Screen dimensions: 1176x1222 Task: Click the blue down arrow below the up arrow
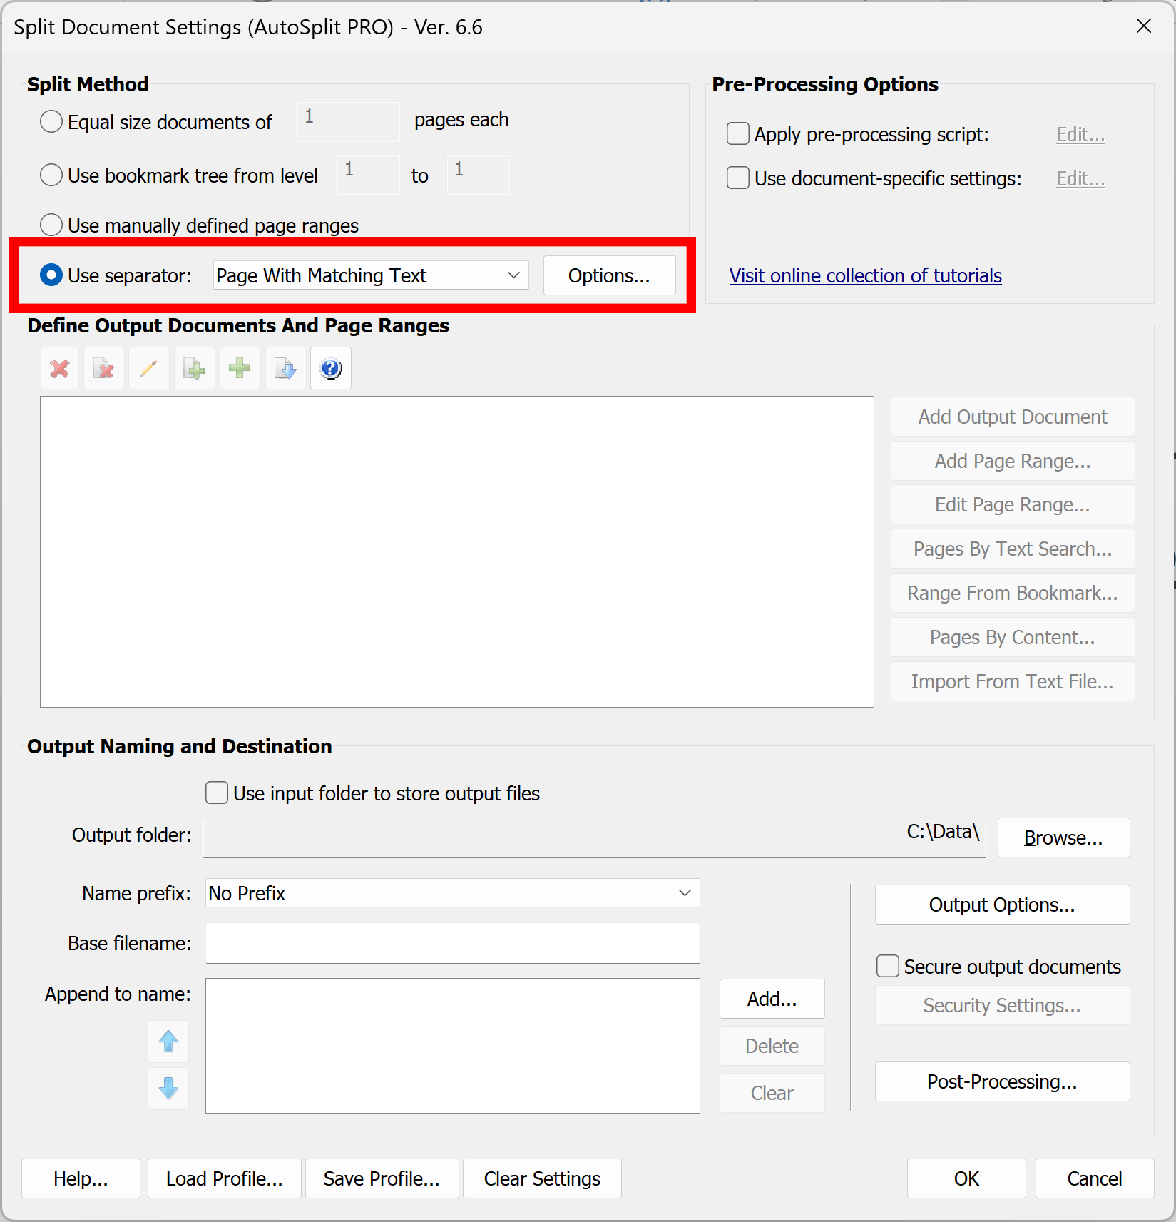click(x=168, y=1089)
